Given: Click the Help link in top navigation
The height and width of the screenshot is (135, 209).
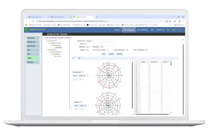Looking at the screenshot, I should tap(168, 30).
